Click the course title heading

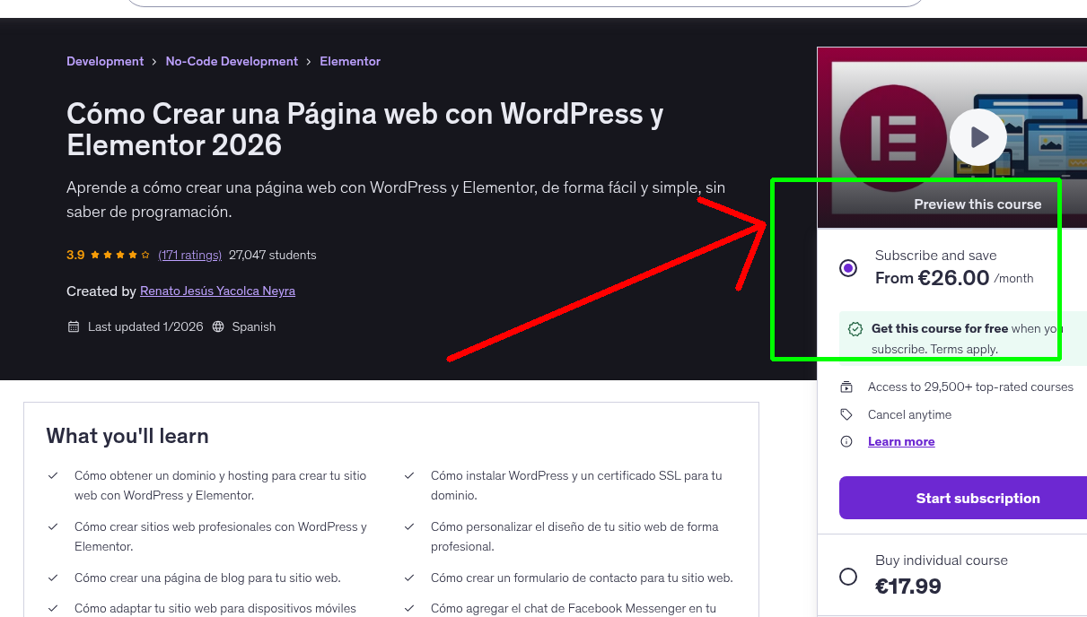coord(365,128)
